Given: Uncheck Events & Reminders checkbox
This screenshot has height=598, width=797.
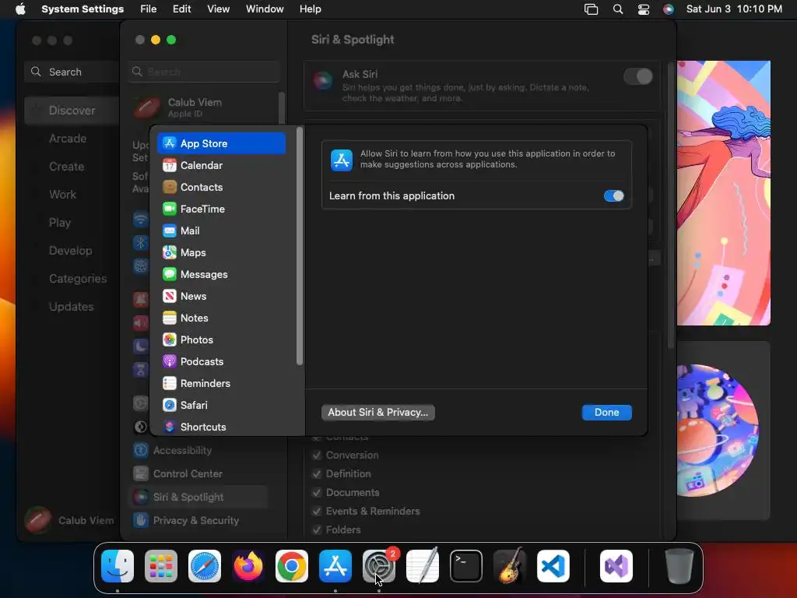Looking at the screenshot, I should 317,512.
